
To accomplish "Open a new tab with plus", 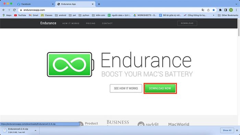I will click(x=99, y=4).
